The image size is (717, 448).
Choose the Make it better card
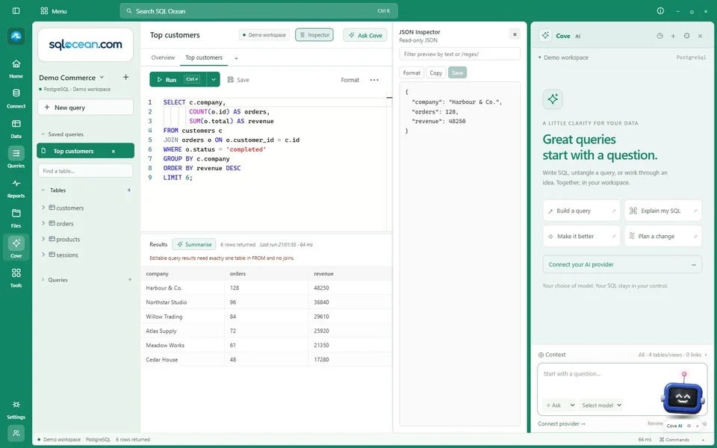click(581, 237)
